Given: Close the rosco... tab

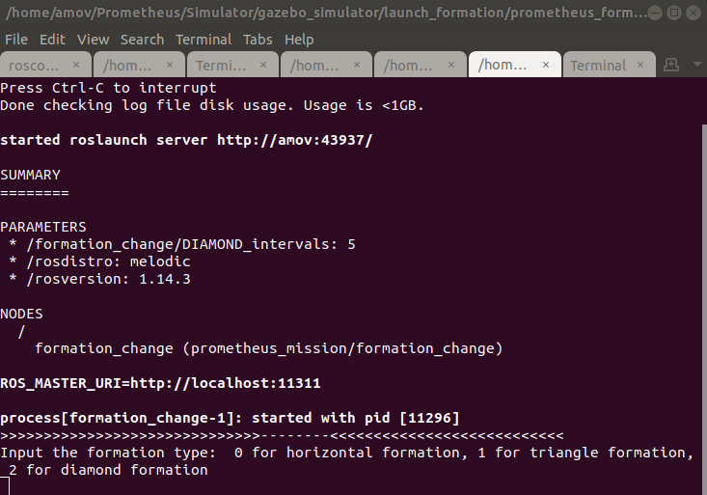Looking at the screenshot, I should pyautogui.click(x=76, y=65).
